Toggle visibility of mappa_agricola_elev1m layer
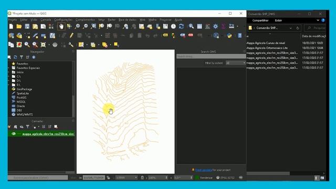 pyautogui.click(x=14, y=134)
